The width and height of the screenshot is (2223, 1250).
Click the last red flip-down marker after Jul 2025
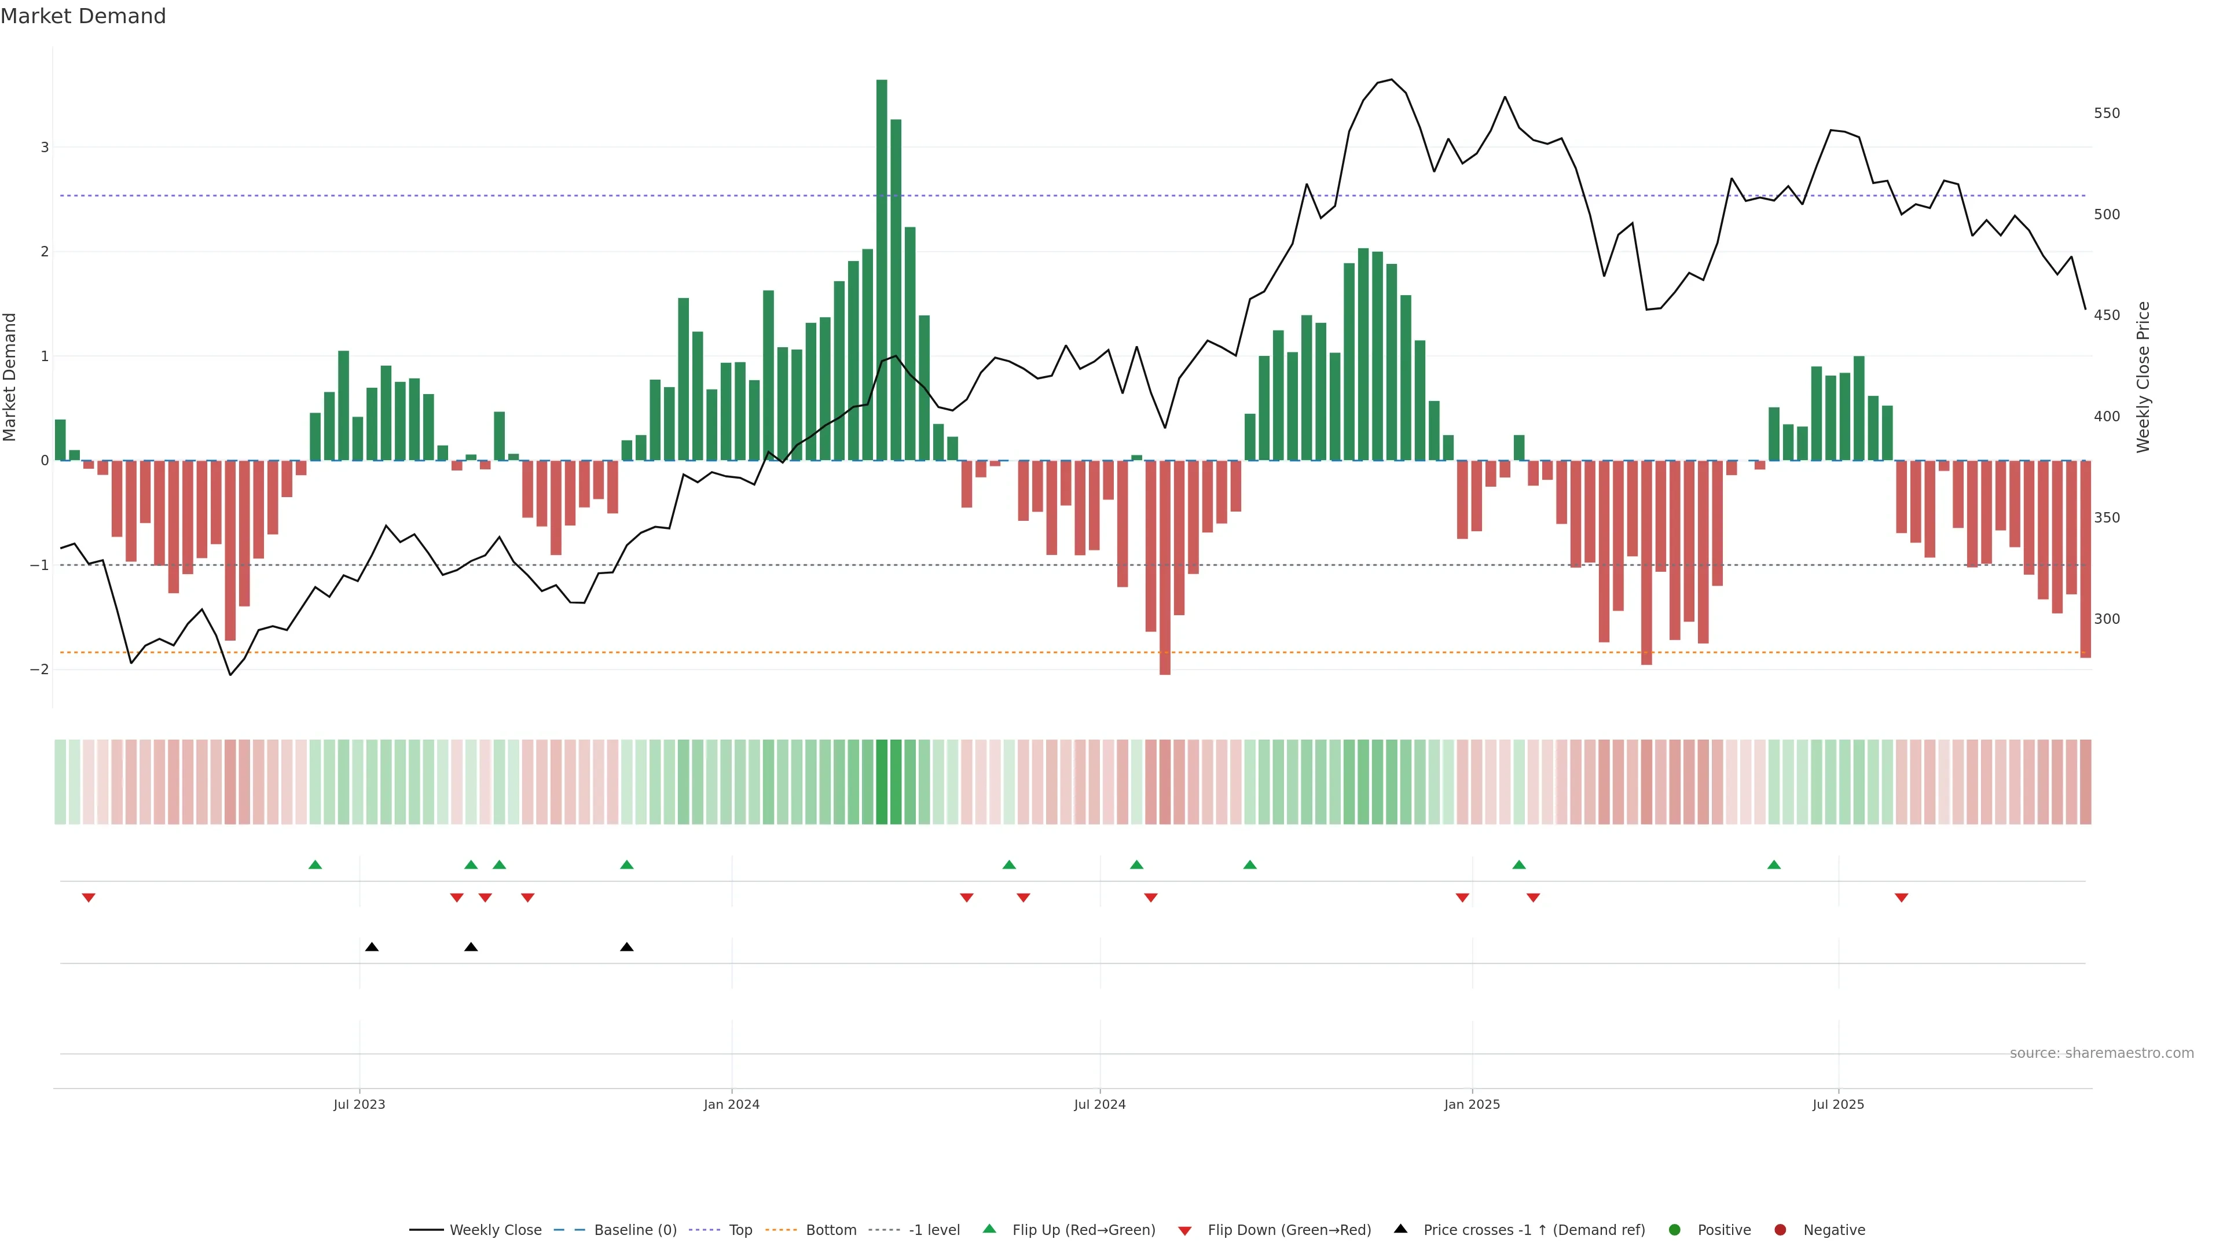tap(1901, 898)
